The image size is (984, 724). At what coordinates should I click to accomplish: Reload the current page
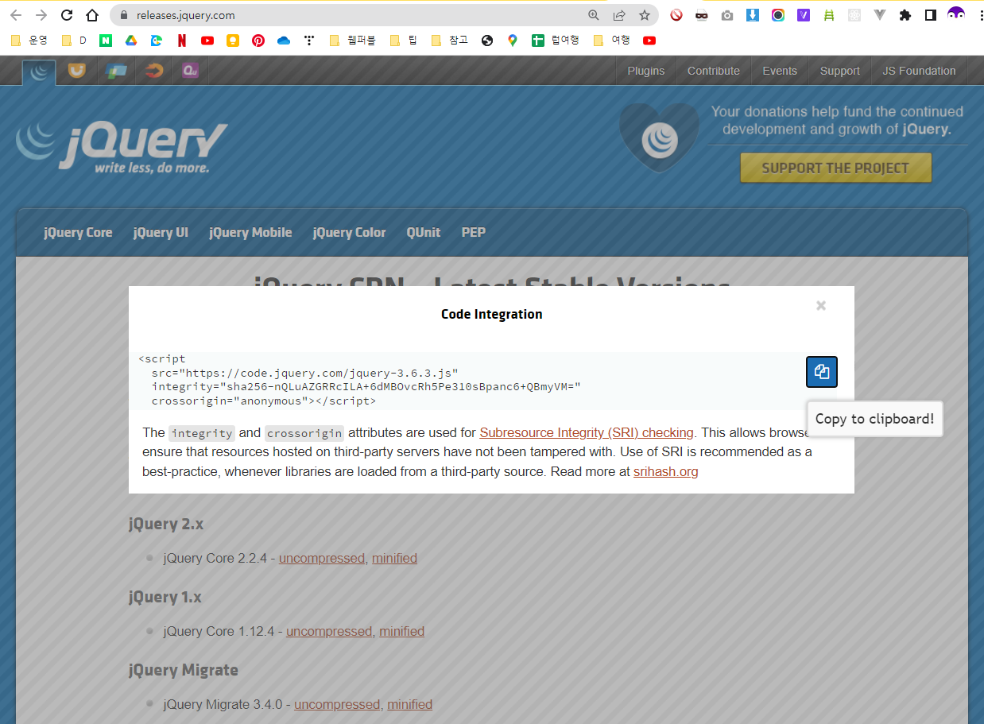(67, 15)
